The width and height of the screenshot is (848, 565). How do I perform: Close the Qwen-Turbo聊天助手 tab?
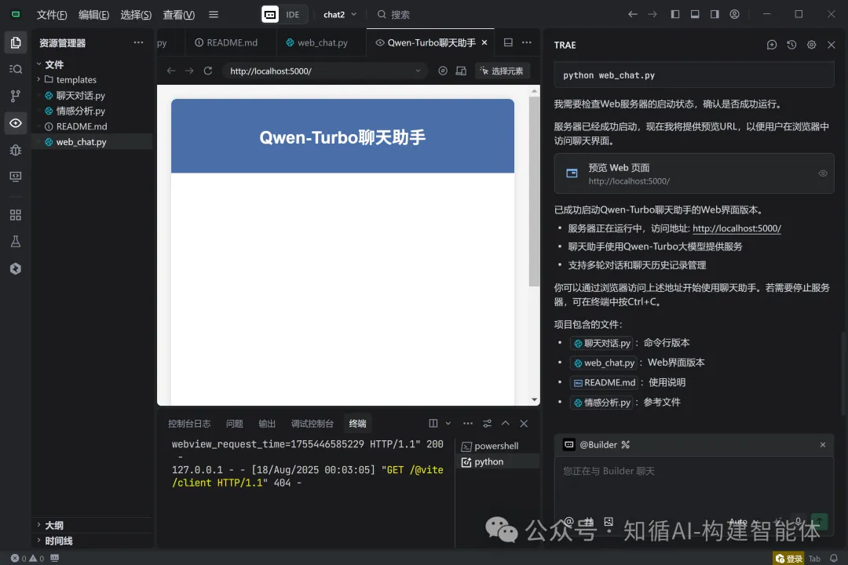(x=484, y=42)
